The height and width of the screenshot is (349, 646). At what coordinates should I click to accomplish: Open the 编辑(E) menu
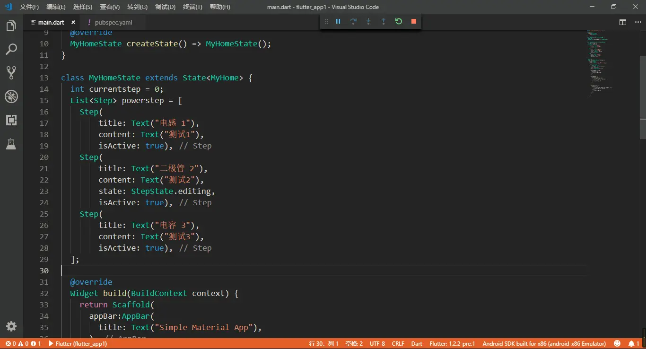(x=56, y=7)
